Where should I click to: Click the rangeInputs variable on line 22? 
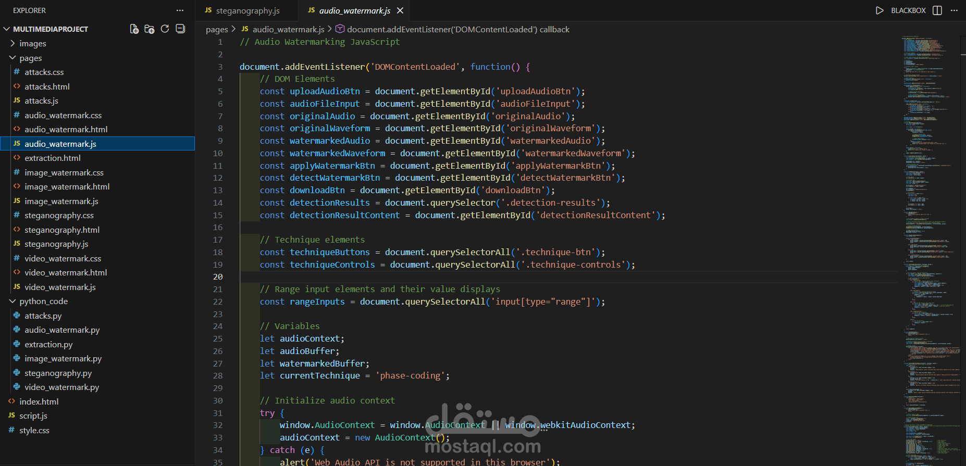click(317, 302)
